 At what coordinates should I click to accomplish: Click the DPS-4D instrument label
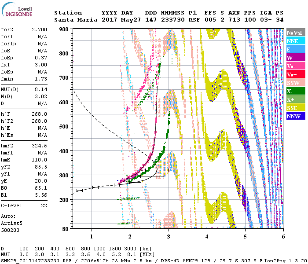click(170, 261)
